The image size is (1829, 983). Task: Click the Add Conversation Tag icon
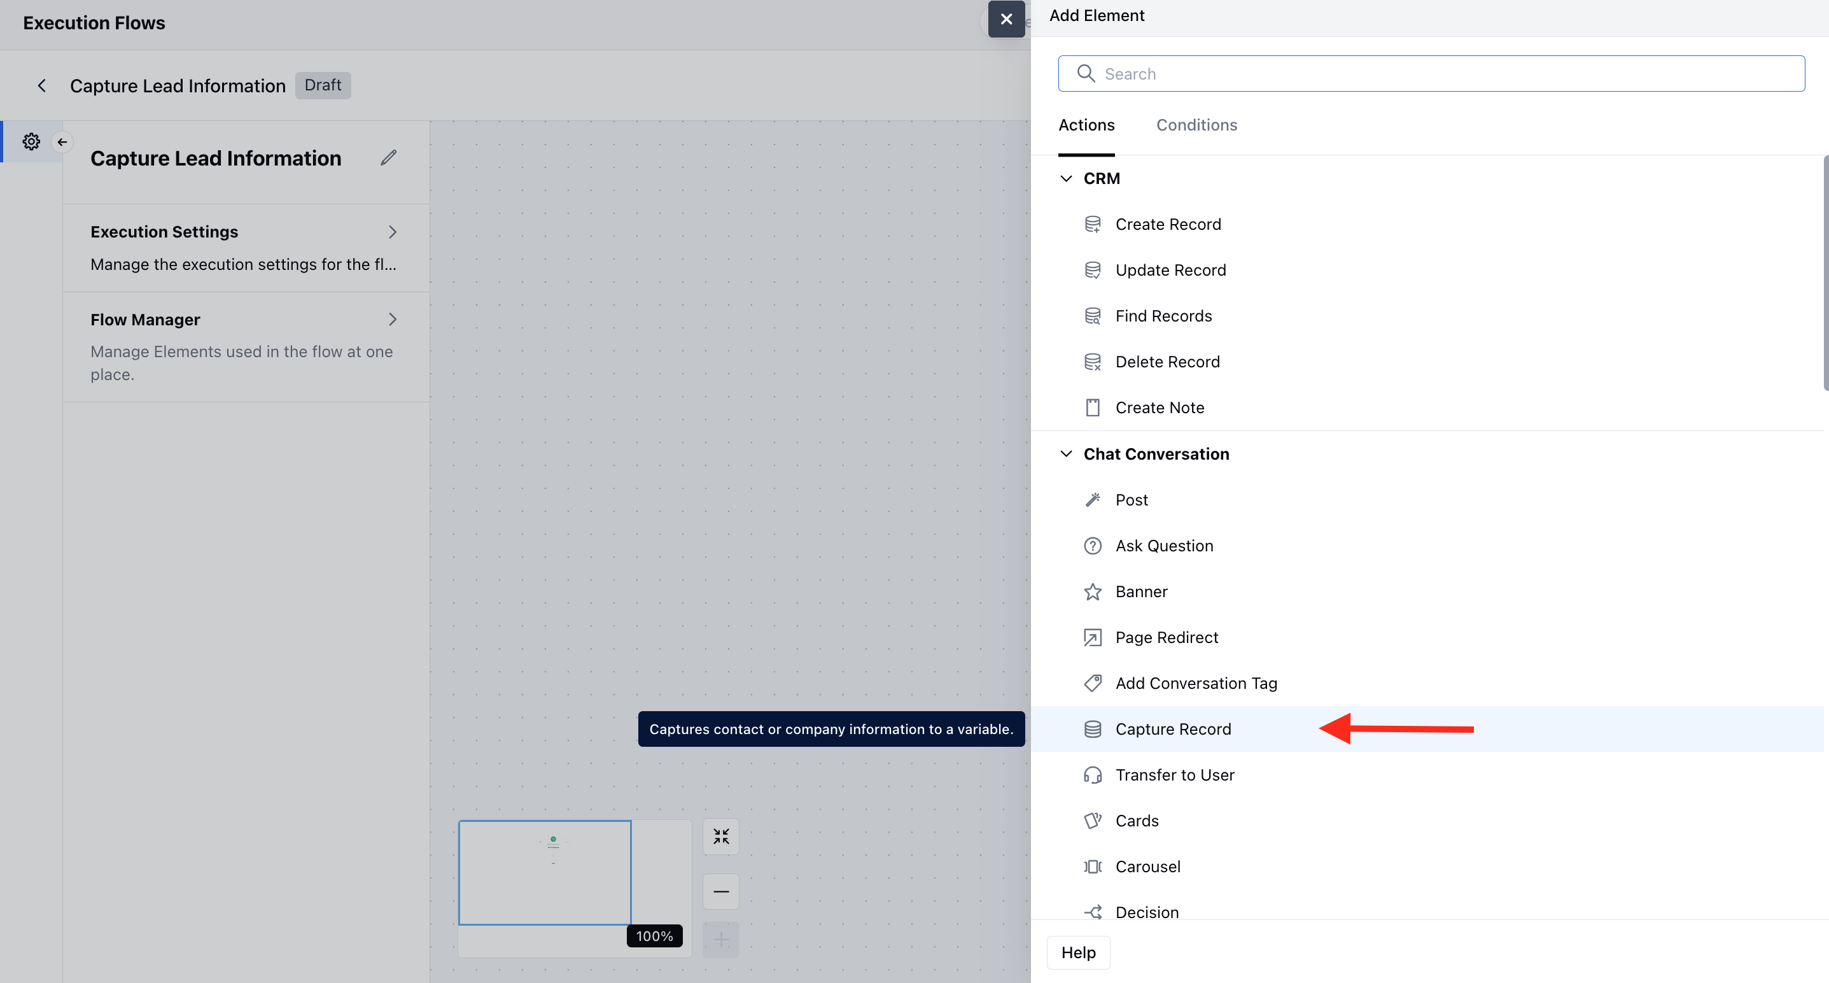click(1093, 683)
